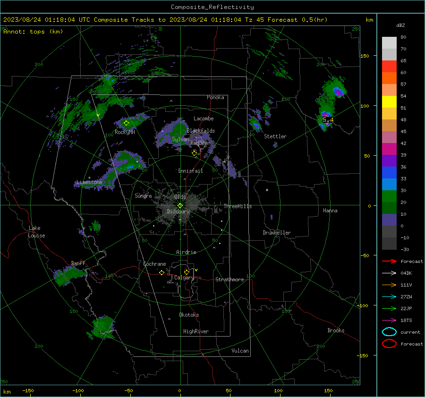Click the Vulcan city label
The height and width of the screenshot is (397, 425).
[240, 351]
